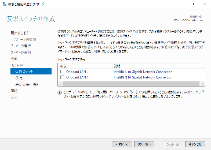Maximize the wizard window
211x150 pixels.
click(x=192, y=4)
